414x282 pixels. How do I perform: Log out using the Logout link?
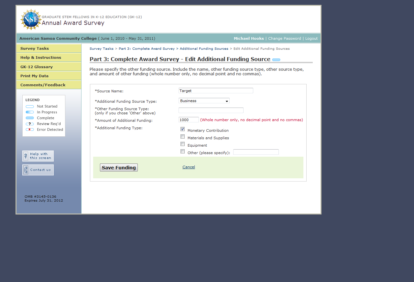pos(311,38)
